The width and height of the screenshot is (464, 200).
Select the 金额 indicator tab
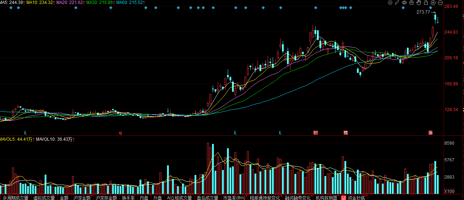point(64,197)
